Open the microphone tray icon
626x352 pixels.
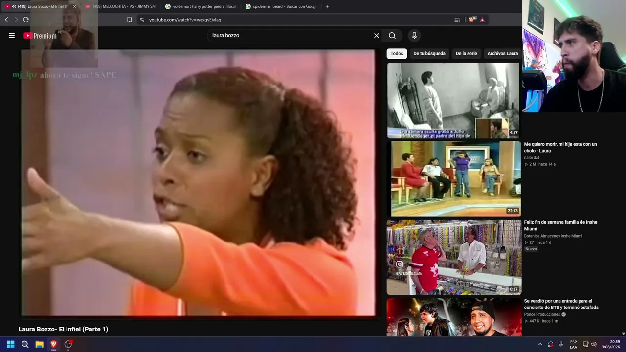tap(561, 344)
